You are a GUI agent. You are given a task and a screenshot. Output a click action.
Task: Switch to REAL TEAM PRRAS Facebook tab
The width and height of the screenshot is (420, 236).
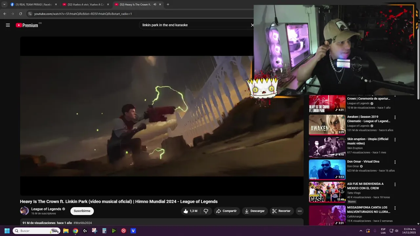click(34, 5)
